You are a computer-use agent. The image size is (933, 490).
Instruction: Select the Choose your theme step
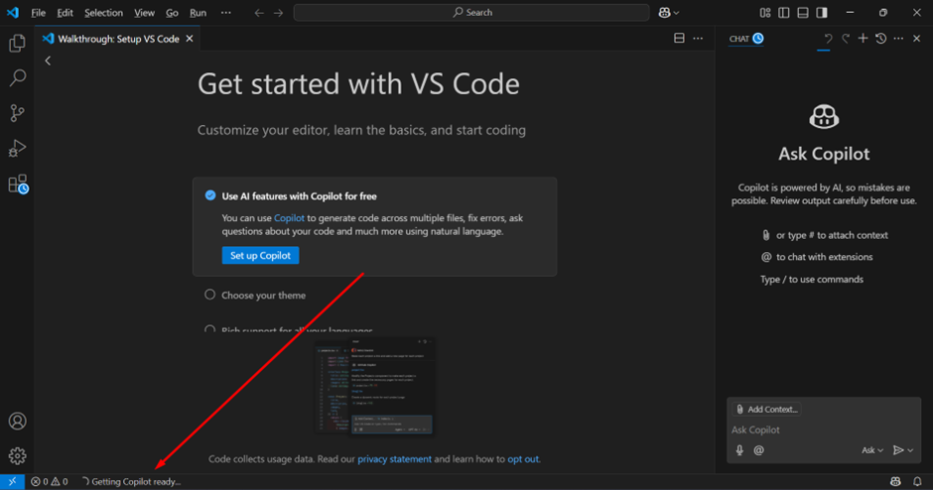pos(264,295)
